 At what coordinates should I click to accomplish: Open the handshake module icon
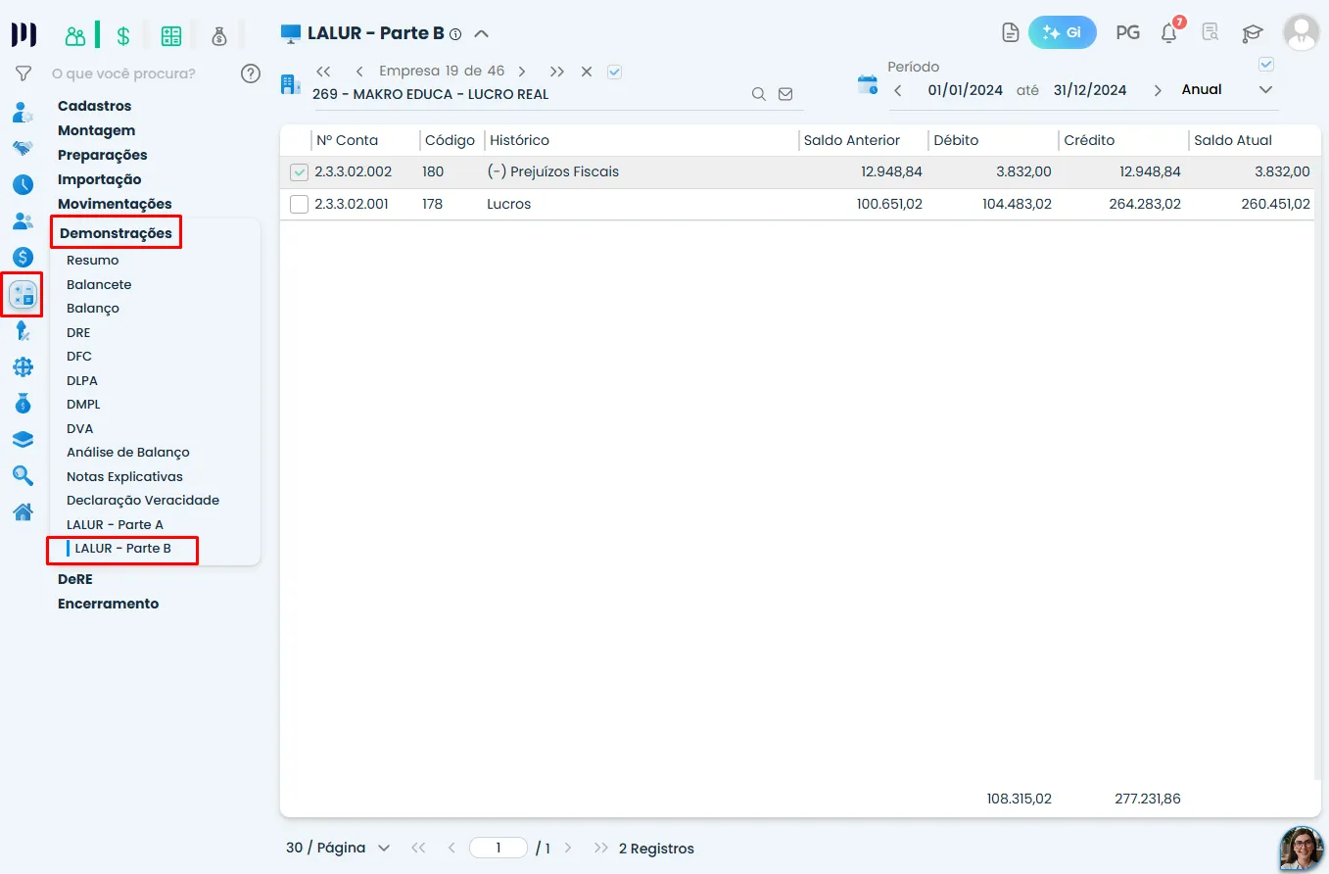pos(23,148)
